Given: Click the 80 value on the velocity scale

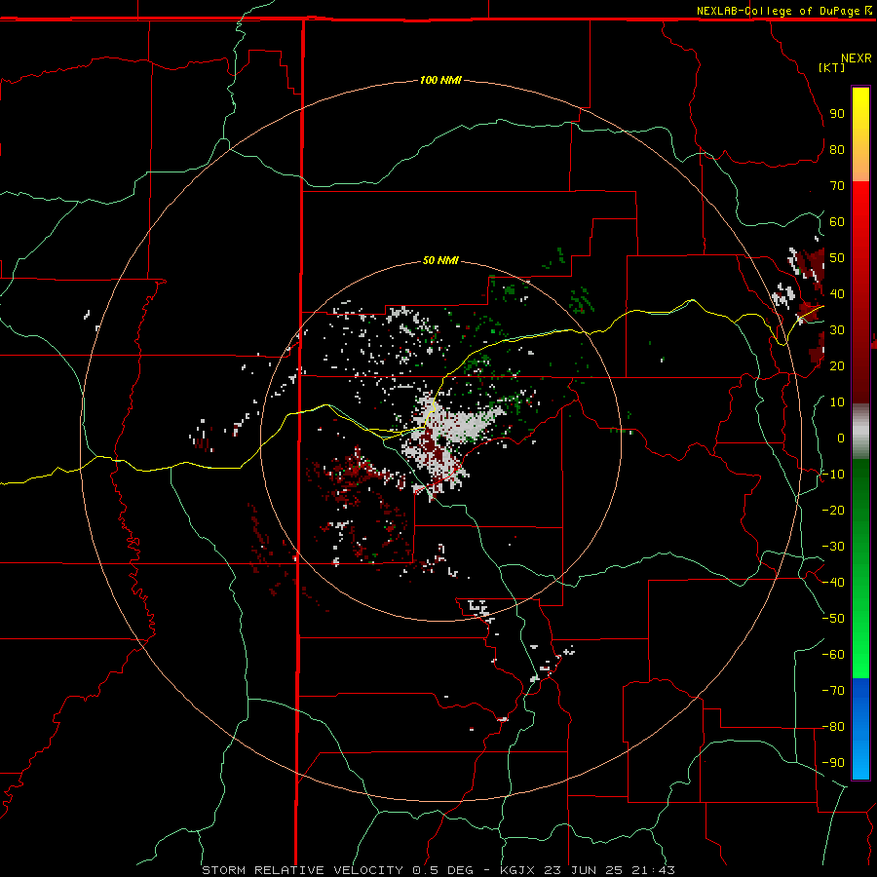Looking at the screenshot, I should pos(837,149).
